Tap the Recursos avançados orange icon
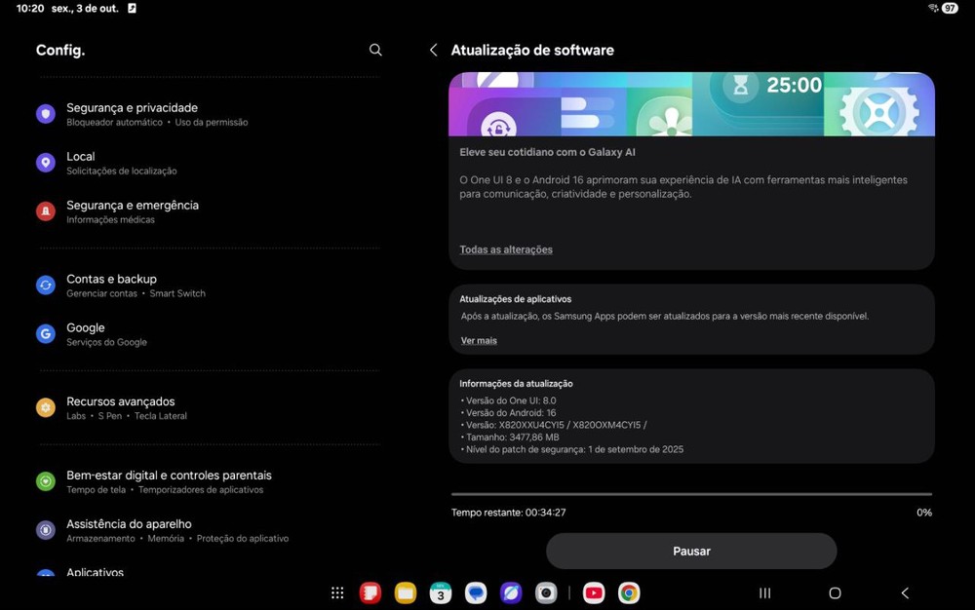This screenshot has width=975, height=610. coord(46,407)
